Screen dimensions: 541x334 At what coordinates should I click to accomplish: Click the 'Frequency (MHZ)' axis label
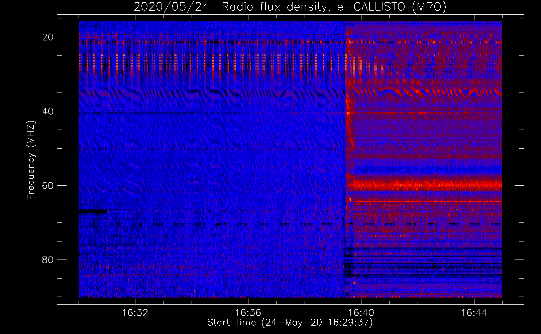coord(31,160)
